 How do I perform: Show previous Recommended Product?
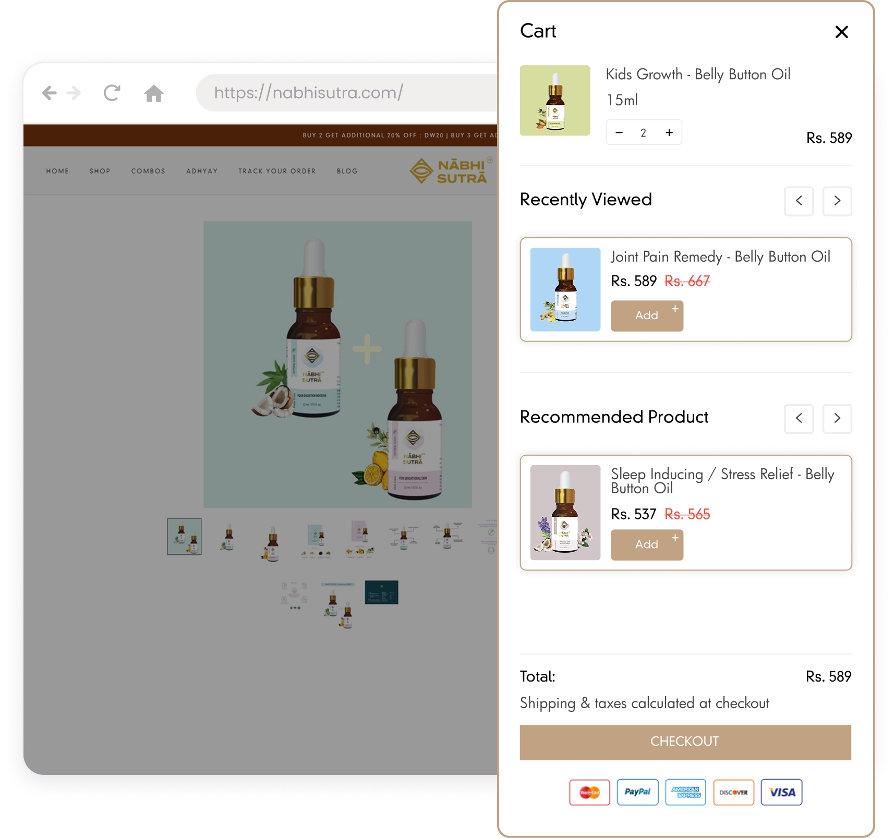click(799, 418)
